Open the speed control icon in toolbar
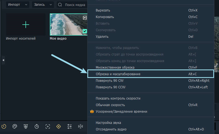Screen dimensions: 219x134 [x=4, y=126]
